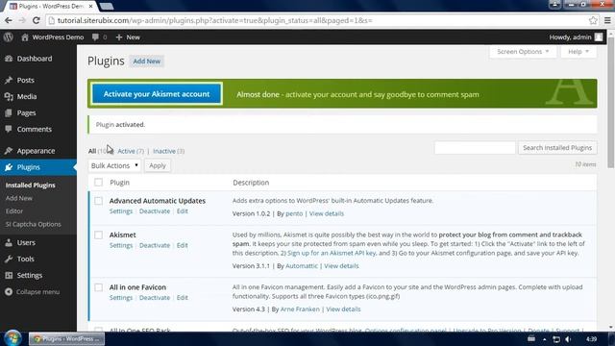This screenshot has height=346, width=615.
Task: Toggle the select-all plugins checkbox
Action: 98,182
